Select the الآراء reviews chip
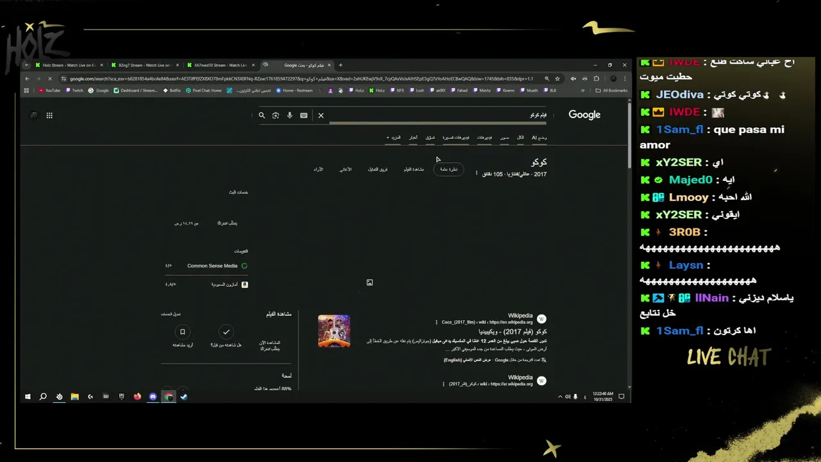This screenshot has width=821, height=462. tap(318, 169)
